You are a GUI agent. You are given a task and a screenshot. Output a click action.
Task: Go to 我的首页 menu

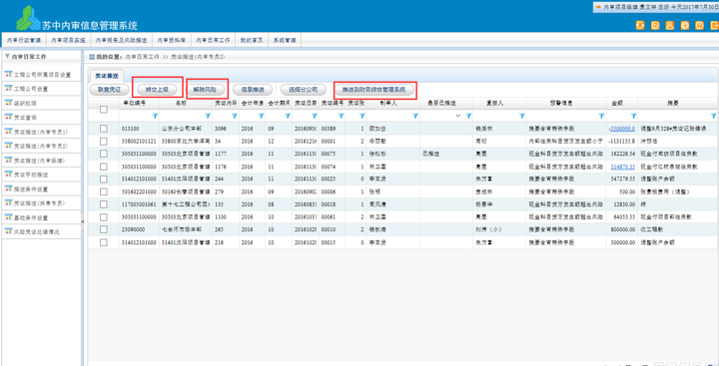(x=252, y=40)
